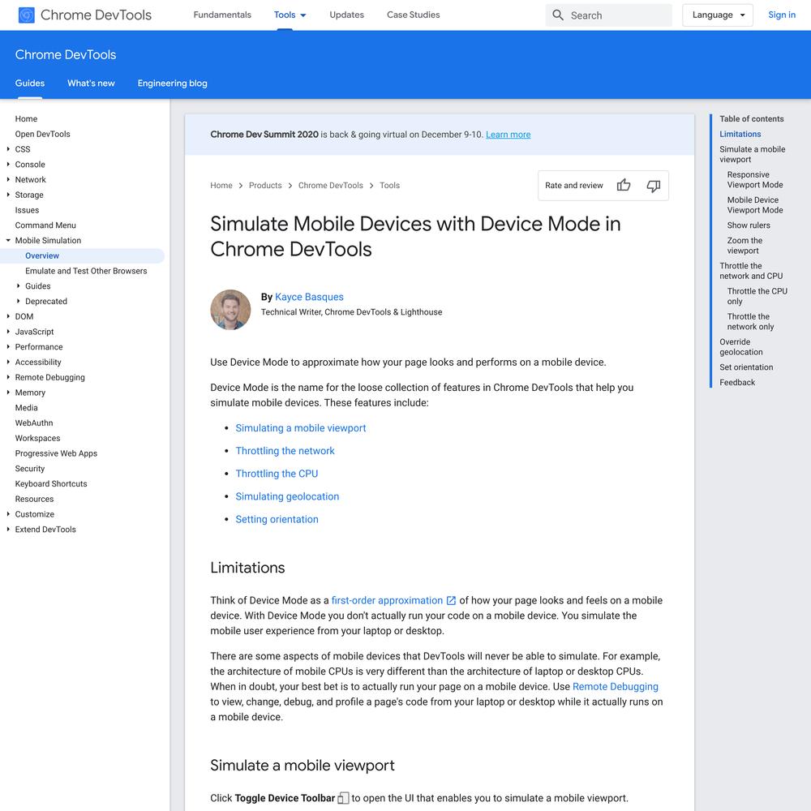
Task: Follow the Throttling the CPU link
Action: point(277,474)
